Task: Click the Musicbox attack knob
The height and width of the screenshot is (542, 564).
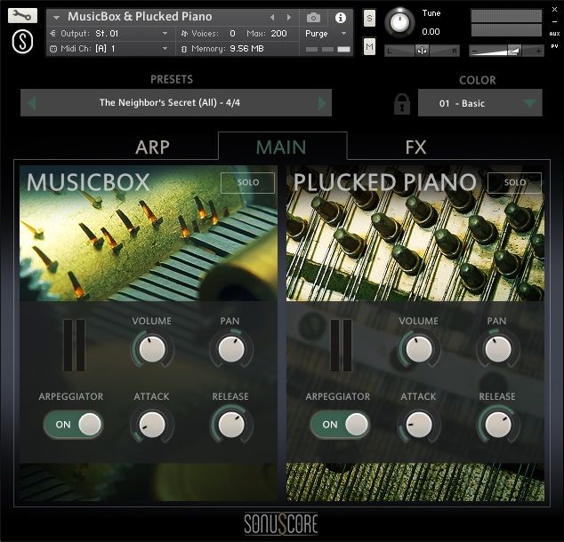Action: [152, 425]
